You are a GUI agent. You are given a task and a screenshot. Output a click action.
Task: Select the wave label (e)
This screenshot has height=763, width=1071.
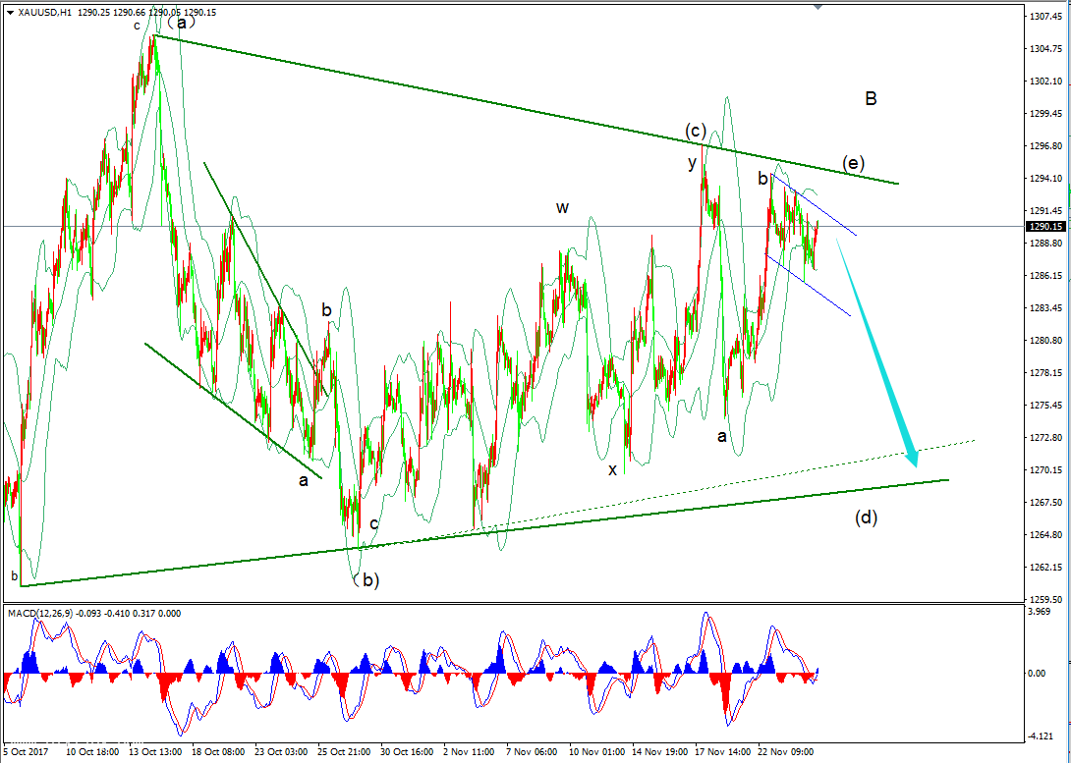point(854,163)
